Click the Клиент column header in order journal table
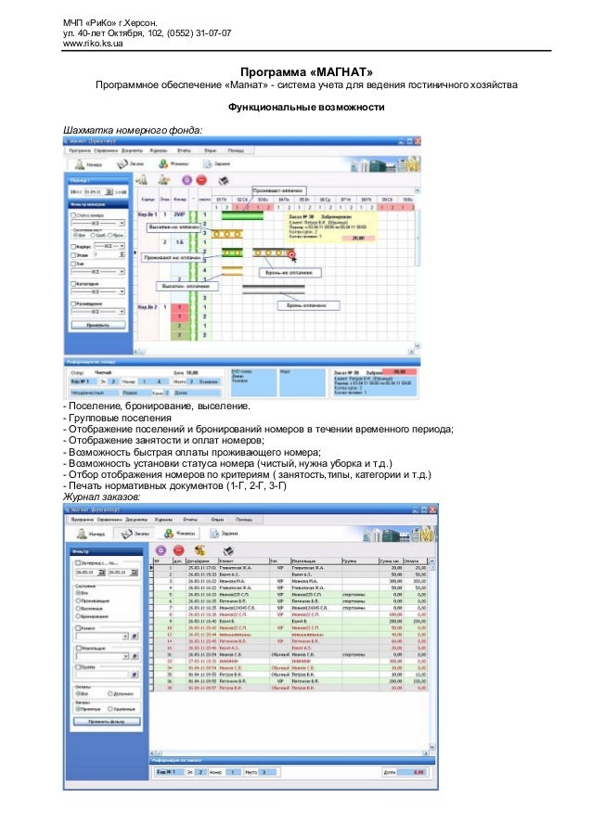The image size is (592, 838). click(243, 561)
